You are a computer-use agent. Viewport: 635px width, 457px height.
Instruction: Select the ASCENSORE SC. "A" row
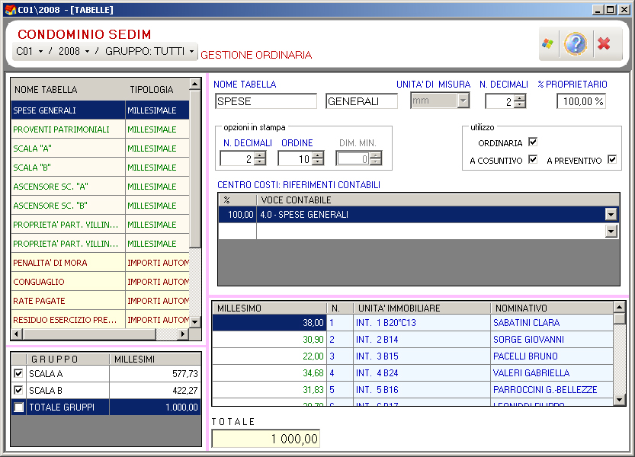point(101,187)
